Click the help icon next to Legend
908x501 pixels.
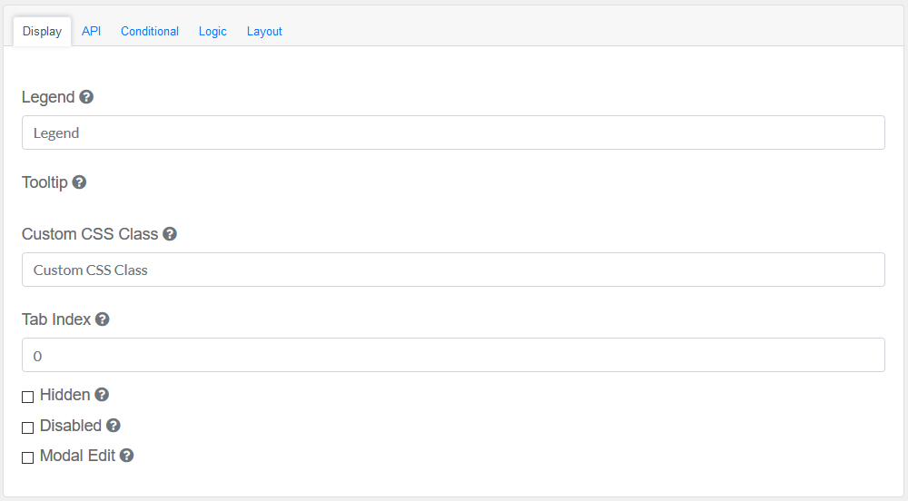86,97
